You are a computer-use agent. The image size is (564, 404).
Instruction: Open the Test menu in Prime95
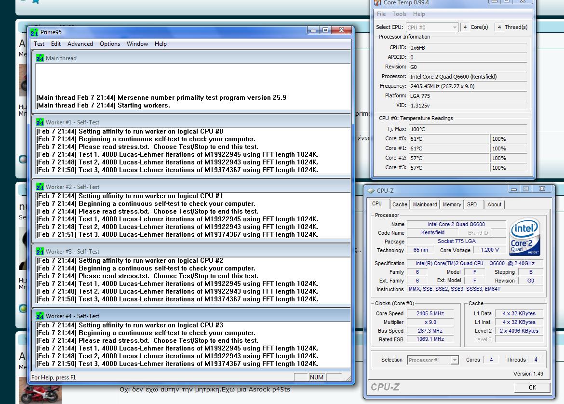click(39, 44)
